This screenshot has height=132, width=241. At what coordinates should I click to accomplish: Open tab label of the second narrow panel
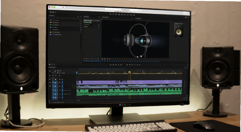(86, 16)
